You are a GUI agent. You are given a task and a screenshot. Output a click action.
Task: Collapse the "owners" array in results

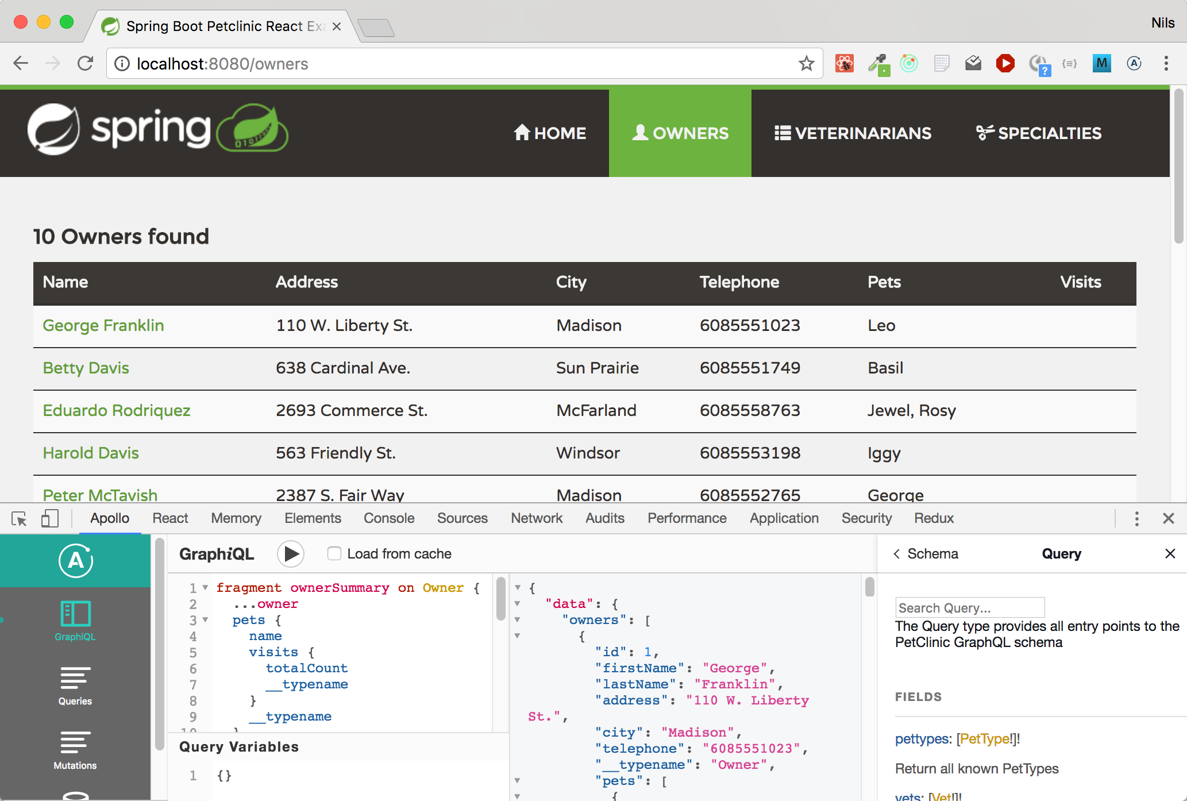[x=517, y=620]
